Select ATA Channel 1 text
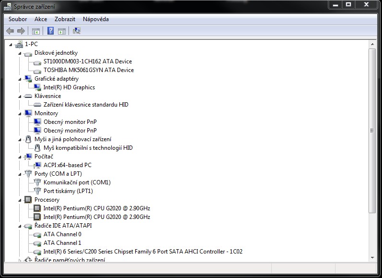Screen dimensions: 382x278 62,243
